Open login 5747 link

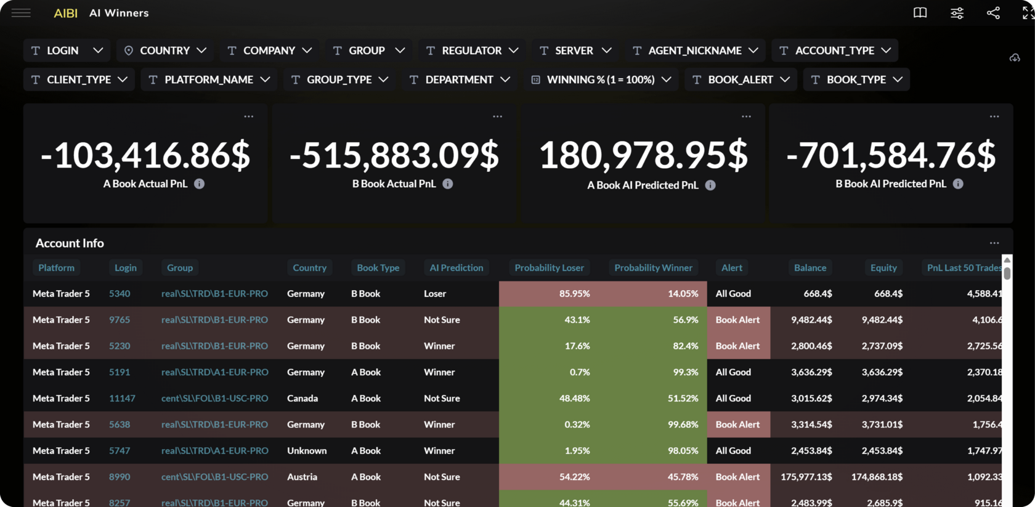tap(120, 451)
